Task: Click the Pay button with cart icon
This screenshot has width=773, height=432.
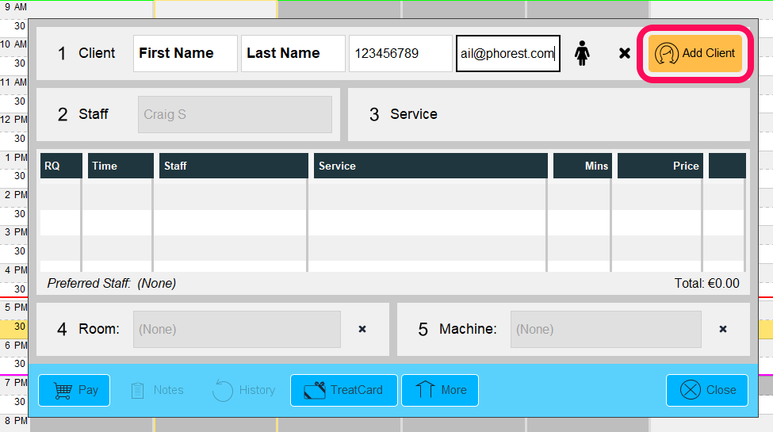Action: [74, 390]
